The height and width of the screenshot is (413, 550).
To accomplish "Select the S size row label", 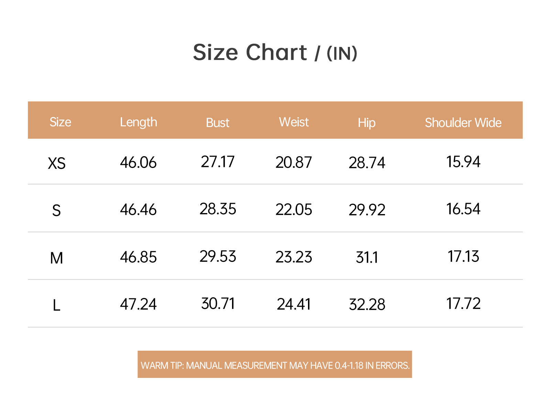I will click(x=56, y=210).
